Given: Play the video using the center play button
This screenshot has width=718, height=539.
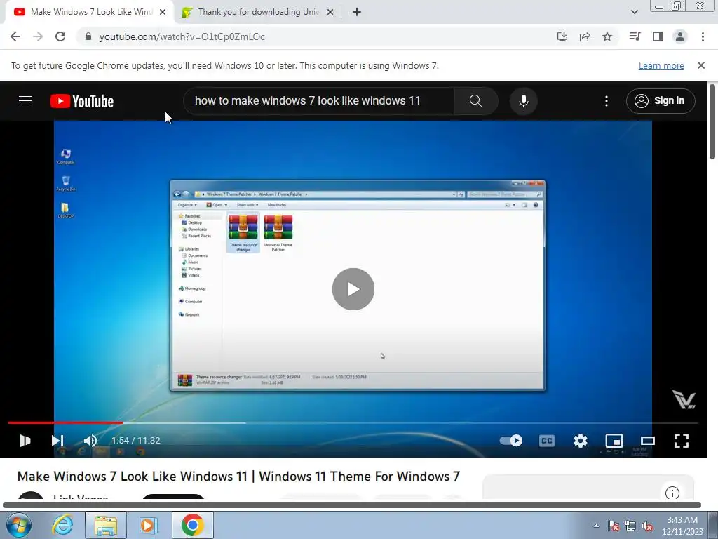Looking at the screenshot, I should tap(353, 289).
